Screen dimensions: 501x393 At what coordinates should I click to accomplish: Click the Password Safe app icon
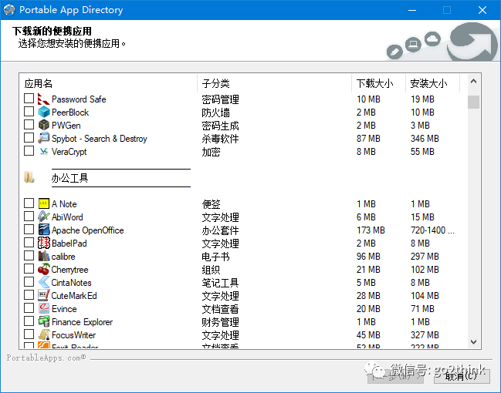pyautogui.click(x=43, y=99)
